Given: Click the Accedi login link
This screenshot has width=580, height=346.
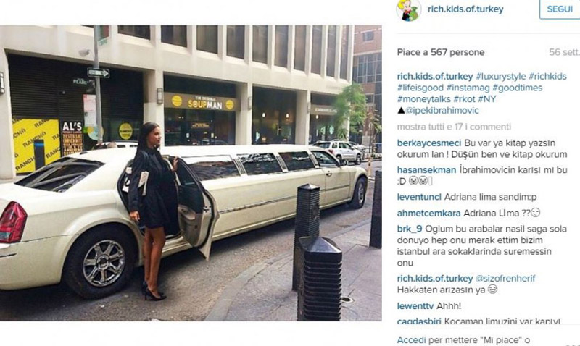Looking at the screenshot, I should point(411,340).
